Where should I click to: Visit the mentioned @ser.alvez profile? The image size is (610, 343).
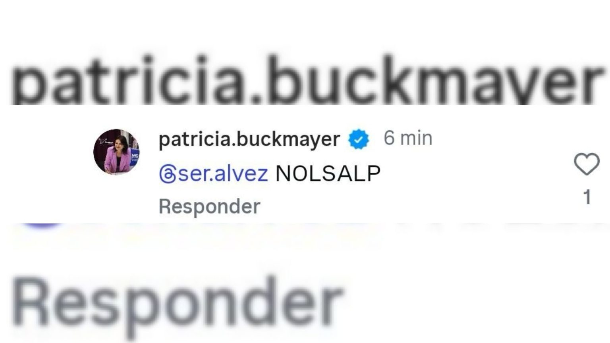pyautogui.click(x=214, y=174)
